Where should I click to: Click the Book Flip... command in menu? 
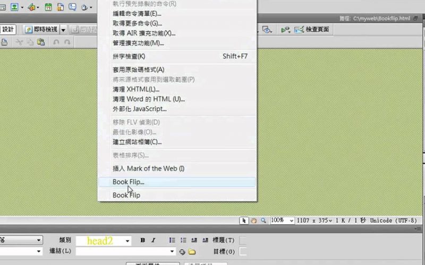[129, 182]
